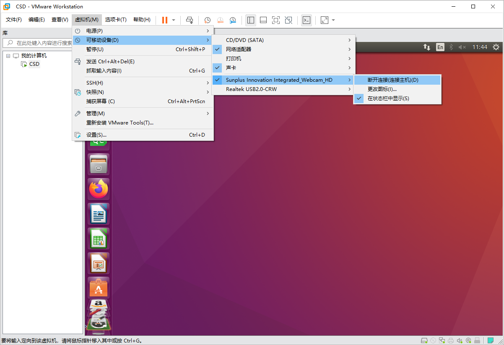Open the stretch display dropdown arrow
The width and height of the screenshot is (504, 345).
[x=333, y=20]
